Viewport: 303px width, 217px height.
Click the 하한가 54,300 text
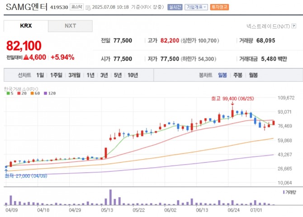(199, 59)
